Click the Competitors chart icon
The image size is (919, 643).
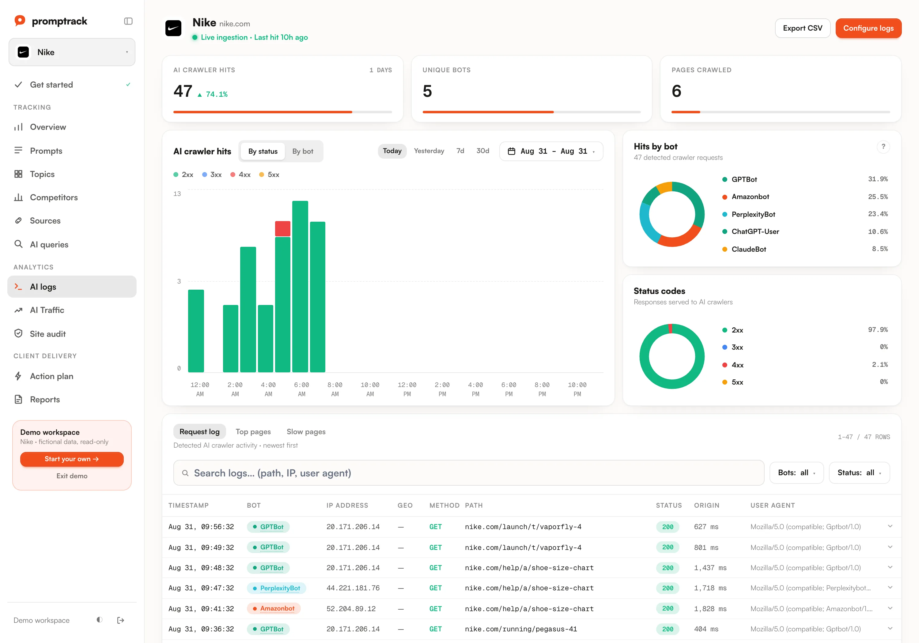pos(18,197)
